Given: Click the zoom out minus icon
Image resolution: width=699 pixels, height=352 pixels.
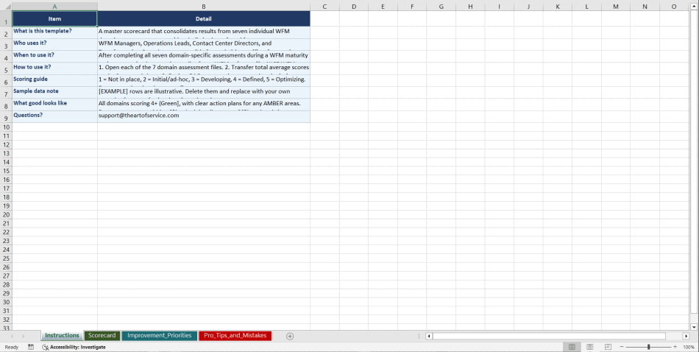Looking at the screenshot, I should pos(622,347).
